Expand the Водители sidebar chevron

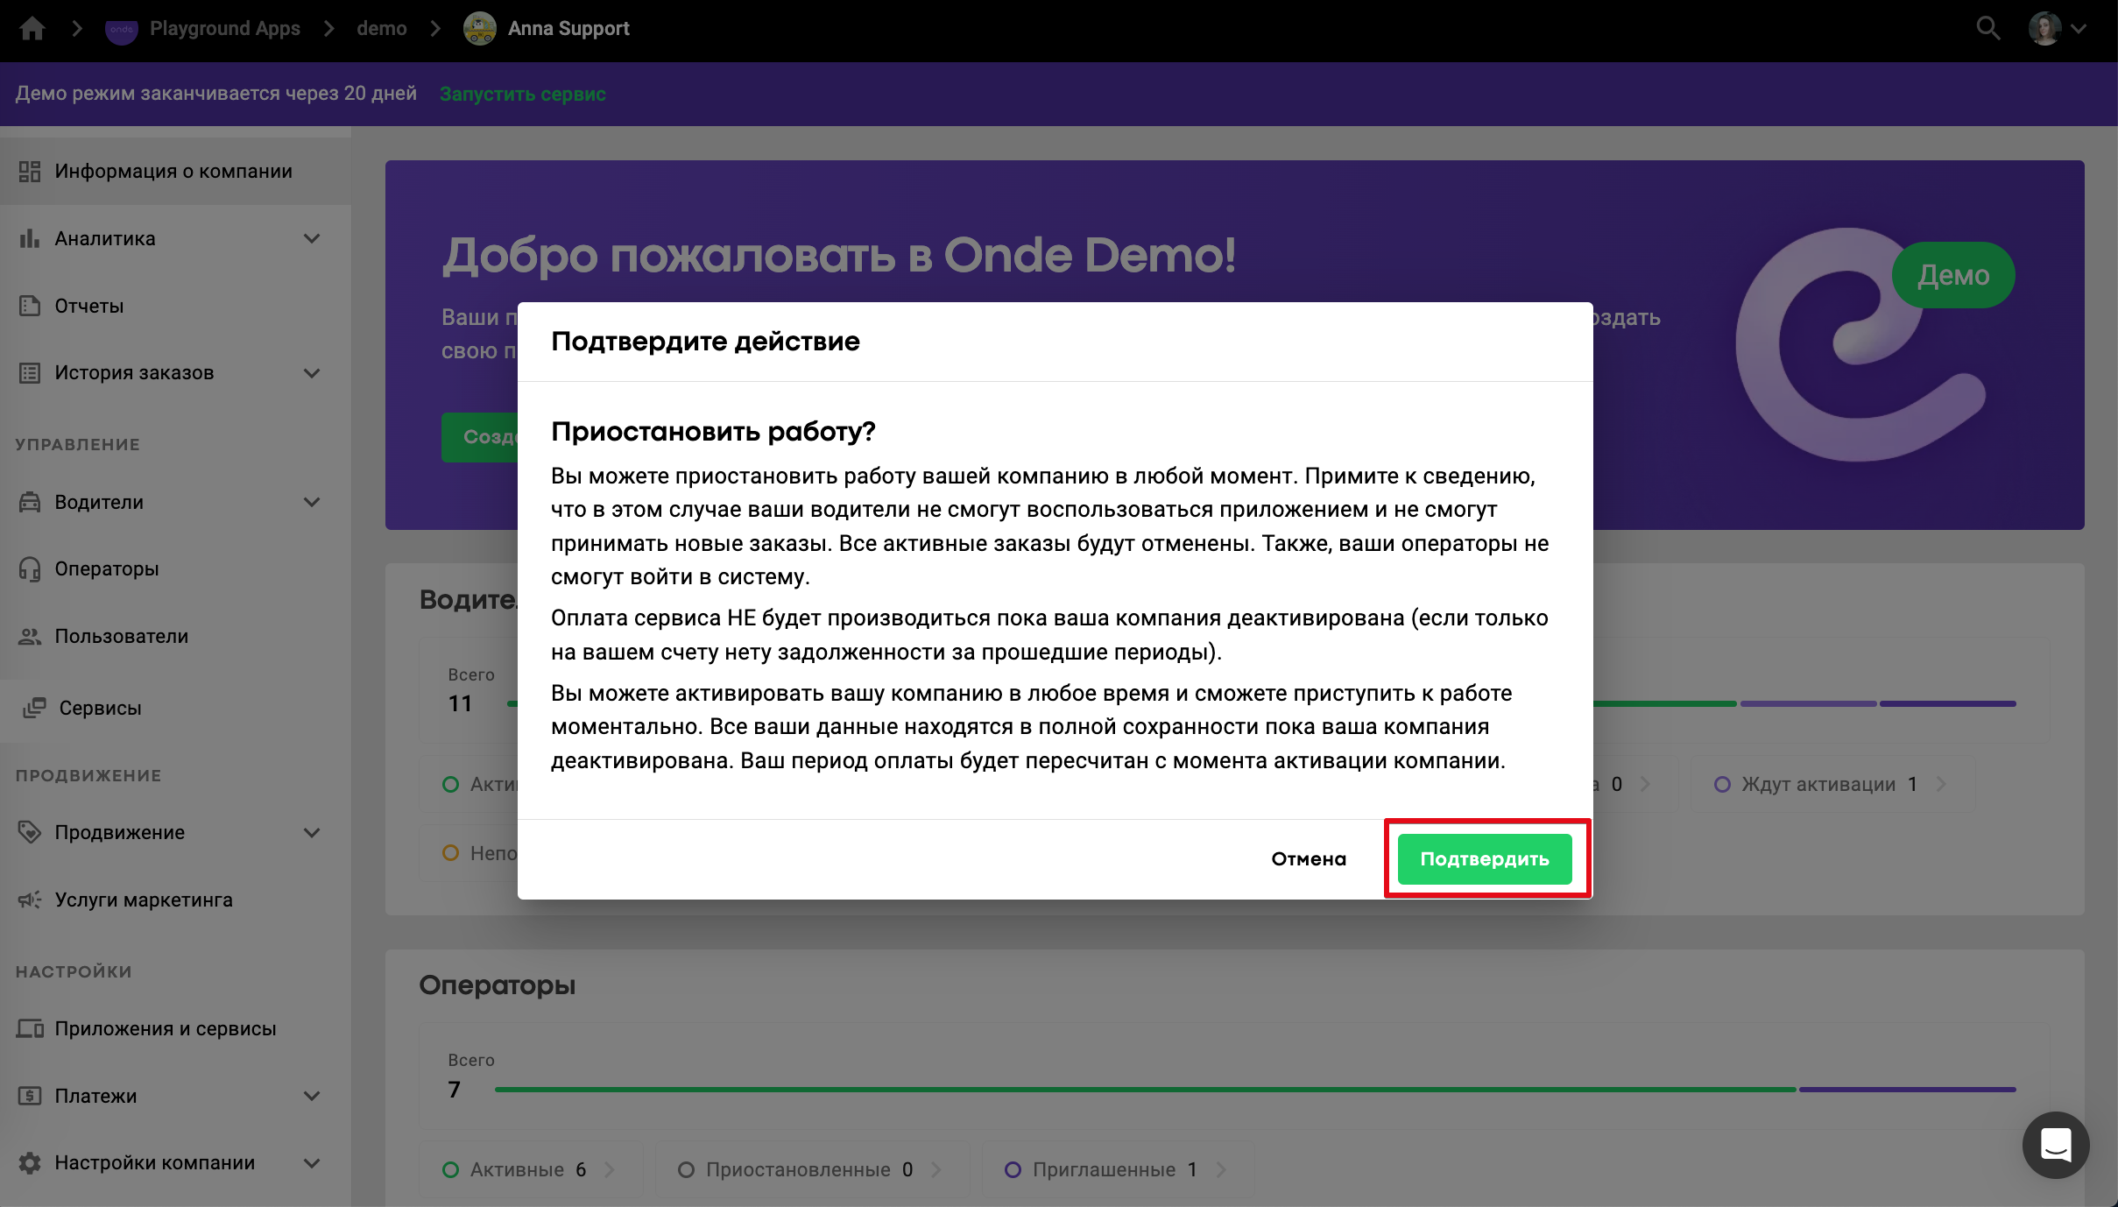(312, 502)
